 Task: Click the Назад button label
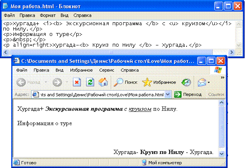tap(34, 82)
